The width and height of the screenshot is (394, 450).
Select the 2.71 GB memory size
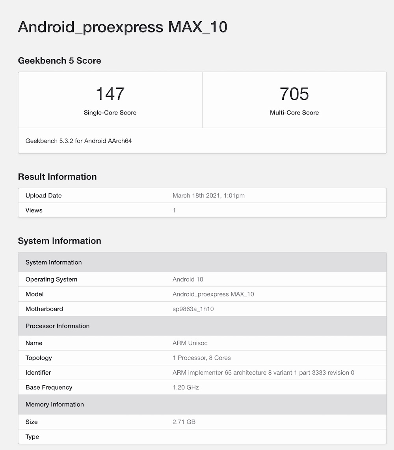tap(184, 422)
